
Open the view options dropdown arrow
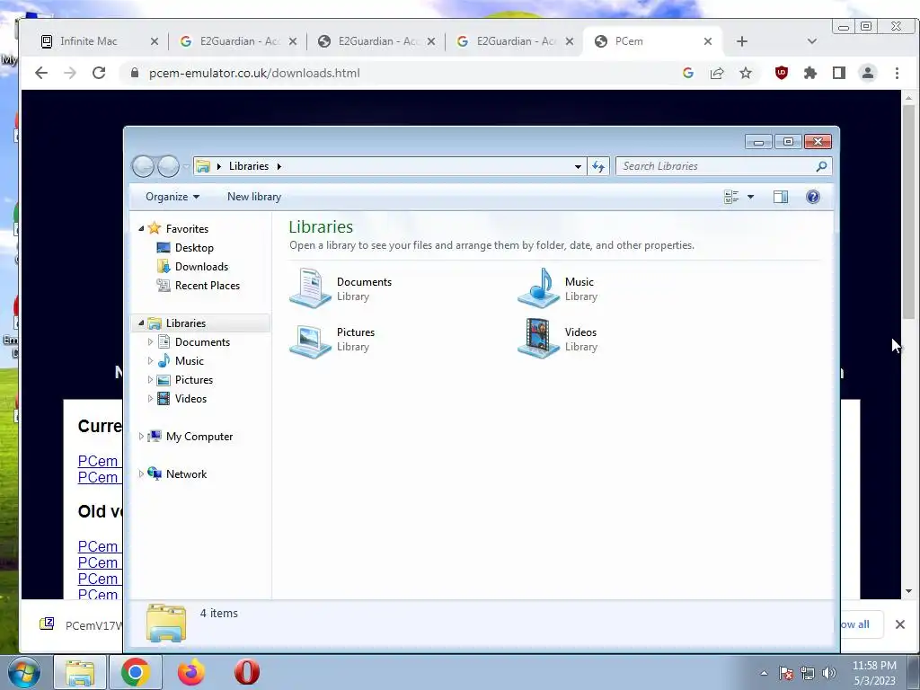tap(750, 197)
